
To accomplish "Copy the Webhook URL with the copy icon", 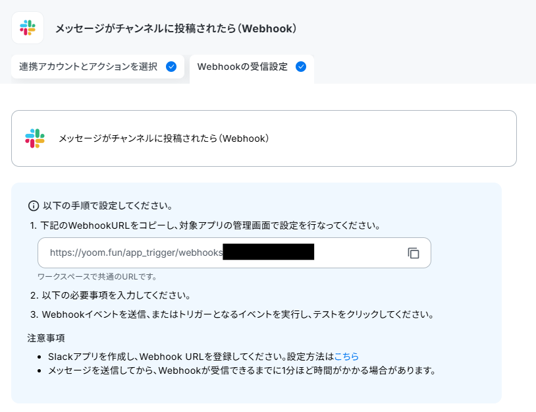I will [414, 253].
